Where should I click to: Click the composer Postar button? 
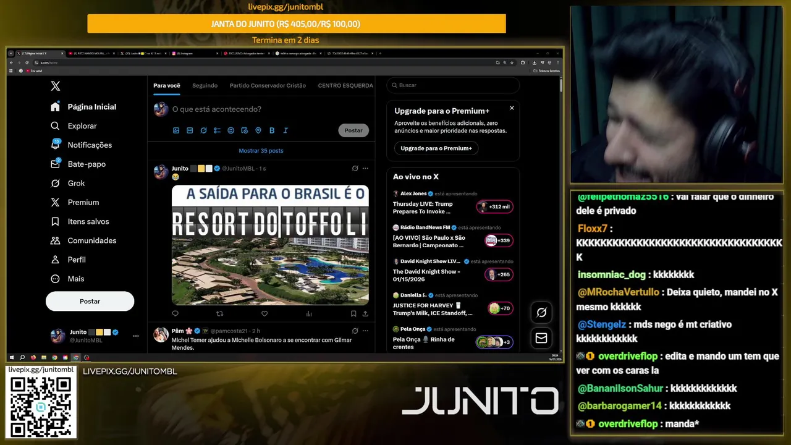click(353, 130)
